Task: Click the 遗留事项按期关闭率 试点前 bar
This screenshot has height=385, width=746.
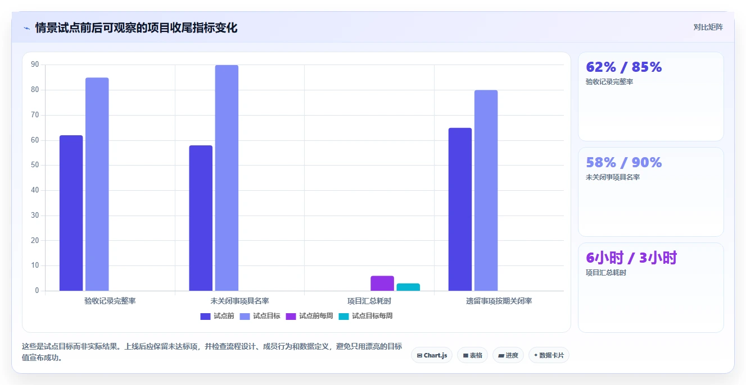Action: pyautogui.click(x=460, y=209)
